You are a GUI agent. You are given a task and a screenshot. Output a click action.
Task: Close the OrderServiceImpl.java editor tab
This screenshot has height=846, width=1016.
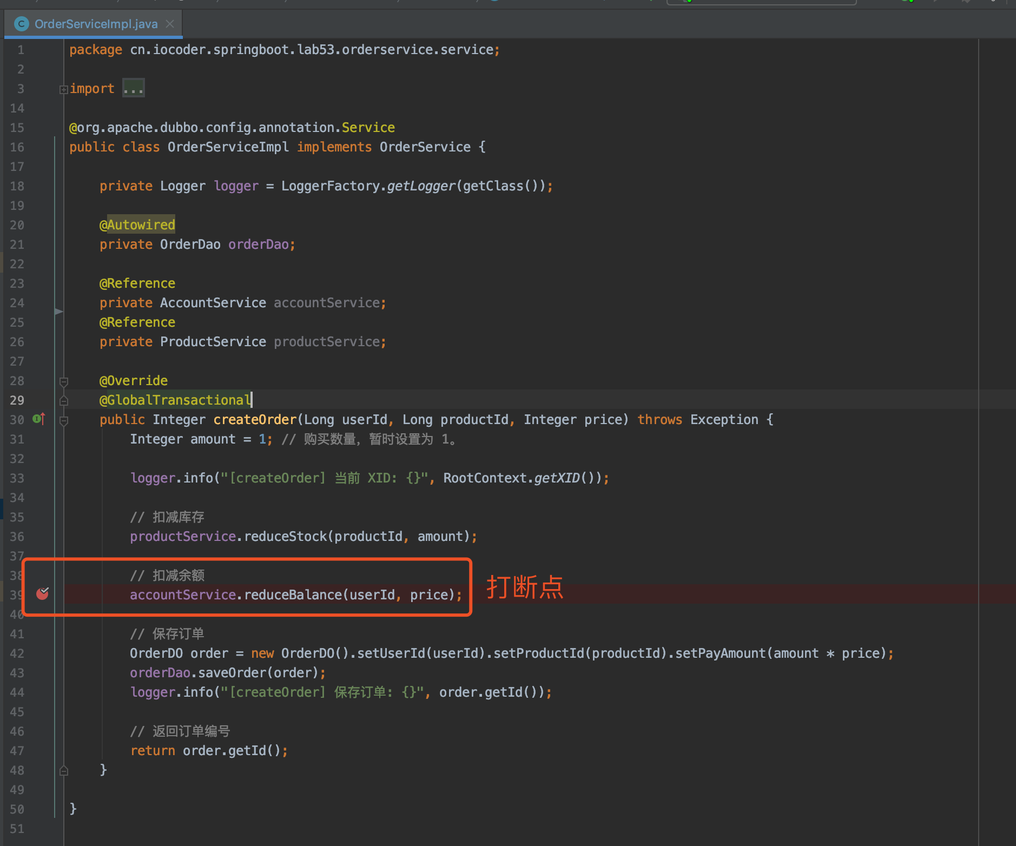[x=170, y=24]
